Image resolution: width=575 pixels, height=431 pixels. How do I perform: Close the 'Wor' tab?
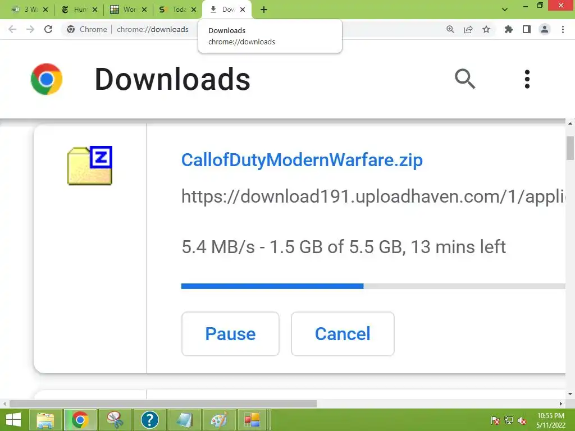pyautogui.click(x=144, y=10)
